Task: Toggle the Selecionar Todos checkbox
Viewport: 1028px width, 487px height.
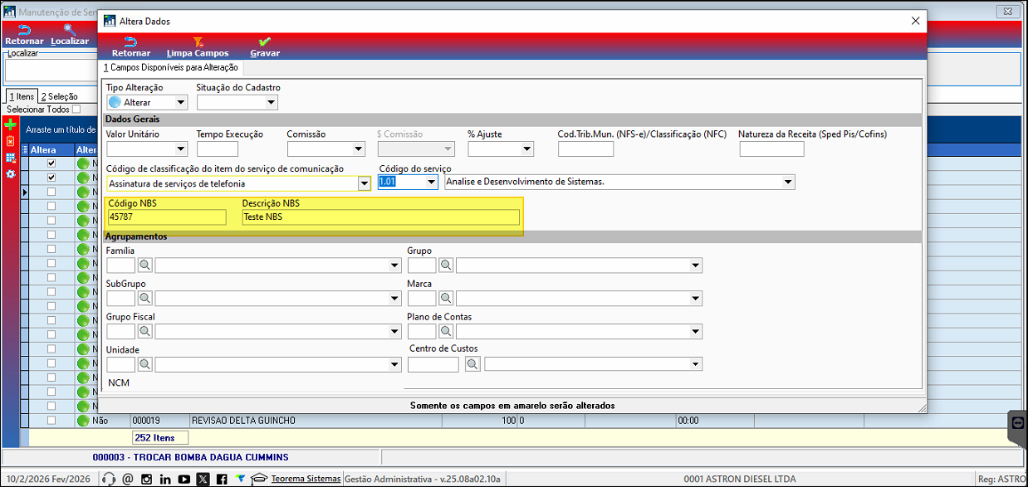Action: coord(76,110)
